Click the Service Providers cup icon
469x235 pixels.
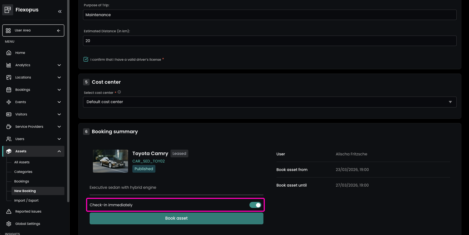coord(9,127)
